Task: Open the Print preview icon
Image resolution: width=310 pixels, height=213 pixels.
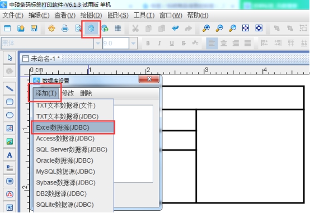Action: (78, 29)
